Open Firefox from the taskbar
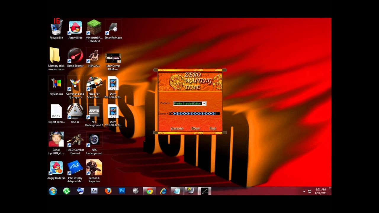This screenshot has height=213, width=379. coord(108,191)
